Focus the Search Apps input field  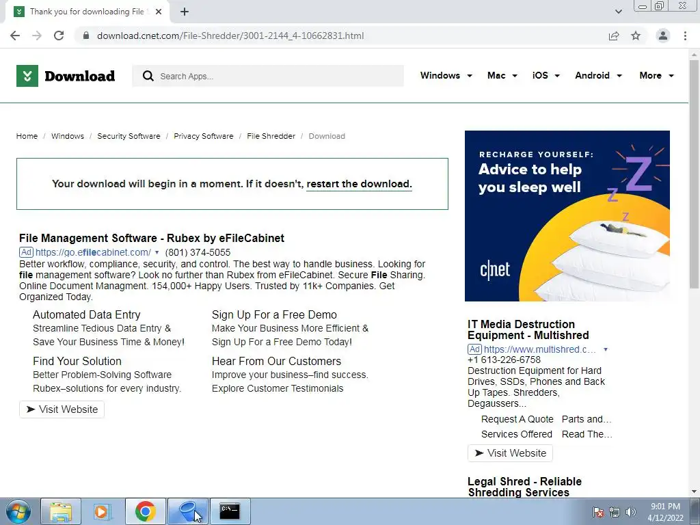click(268, 76)
